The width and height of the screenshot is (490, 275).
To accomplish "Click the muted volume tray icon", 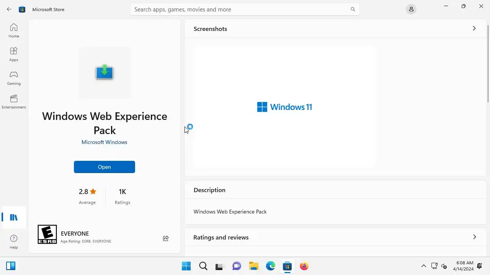I will click(444, 266).
